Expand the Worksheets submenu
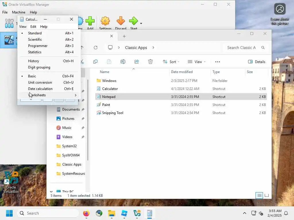 [x=49, y=95]
